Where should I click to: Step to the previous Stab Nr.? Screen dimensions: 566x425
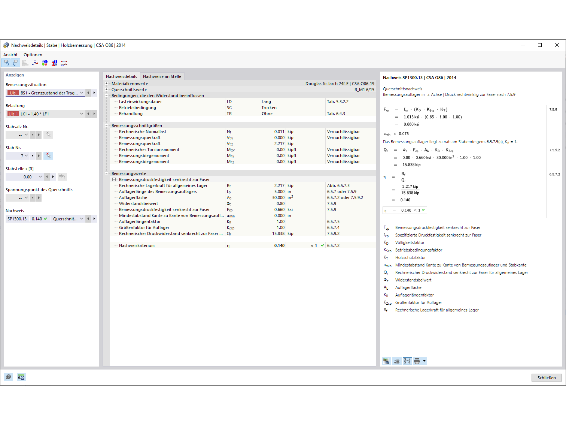point(33,156)
